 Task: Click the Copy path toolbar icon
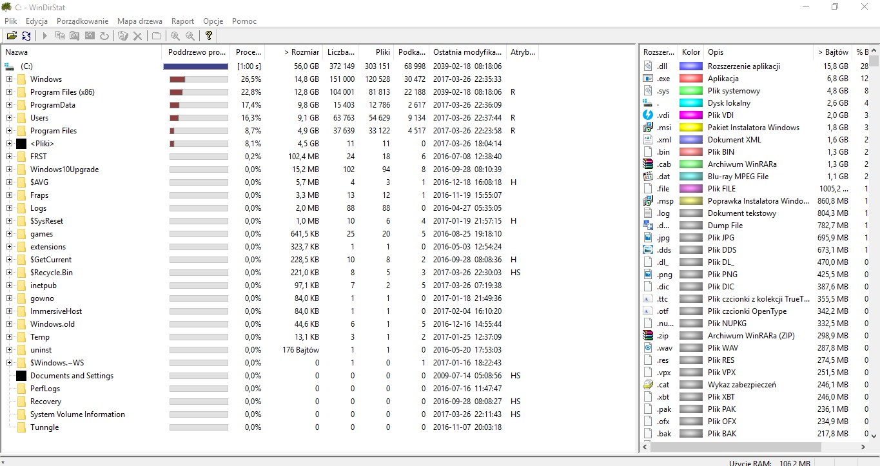pyautogui.click(x=60, y=36)
